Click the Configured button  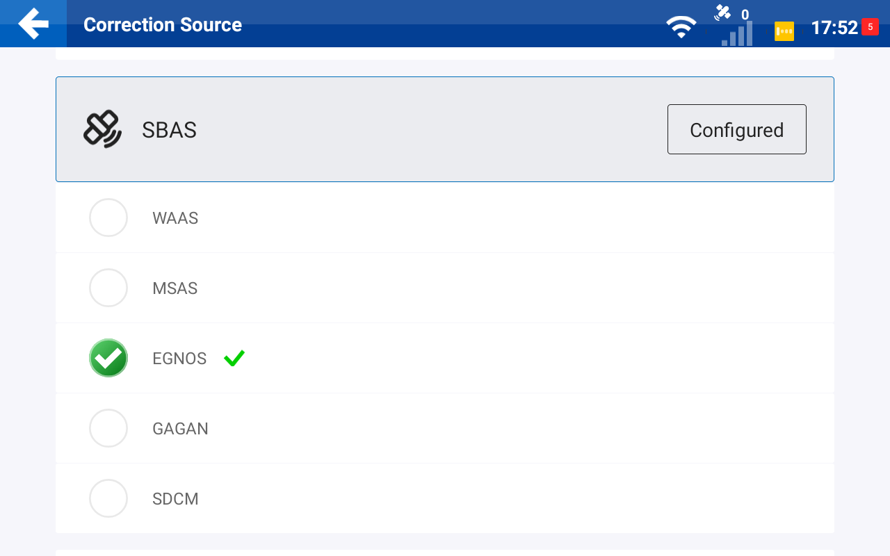coord(737,129)
